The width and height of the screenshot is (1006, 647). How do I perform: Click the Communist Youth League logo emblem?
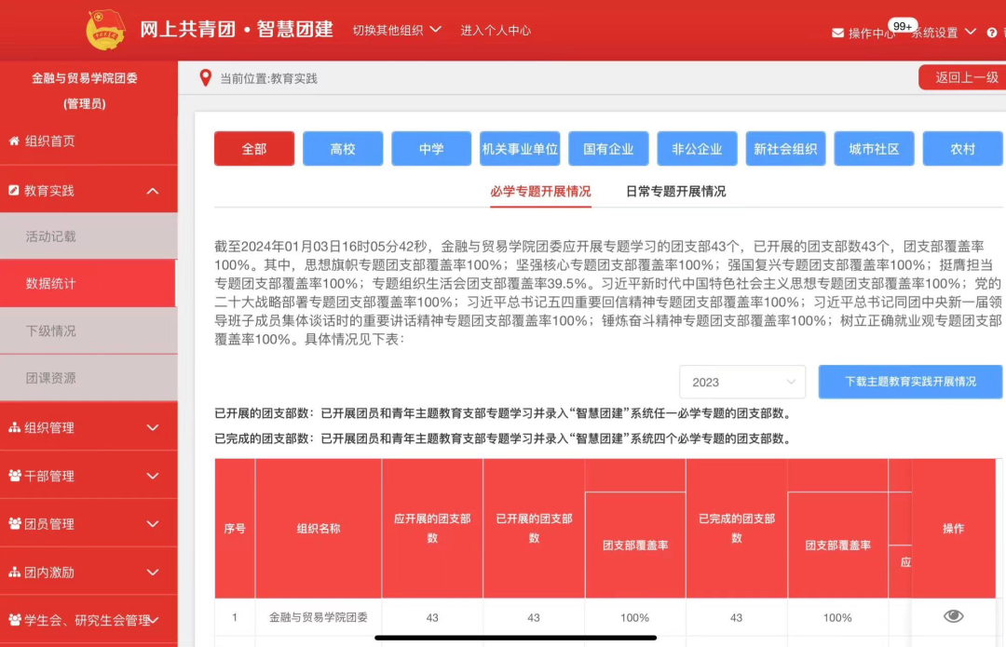[105, 30]
